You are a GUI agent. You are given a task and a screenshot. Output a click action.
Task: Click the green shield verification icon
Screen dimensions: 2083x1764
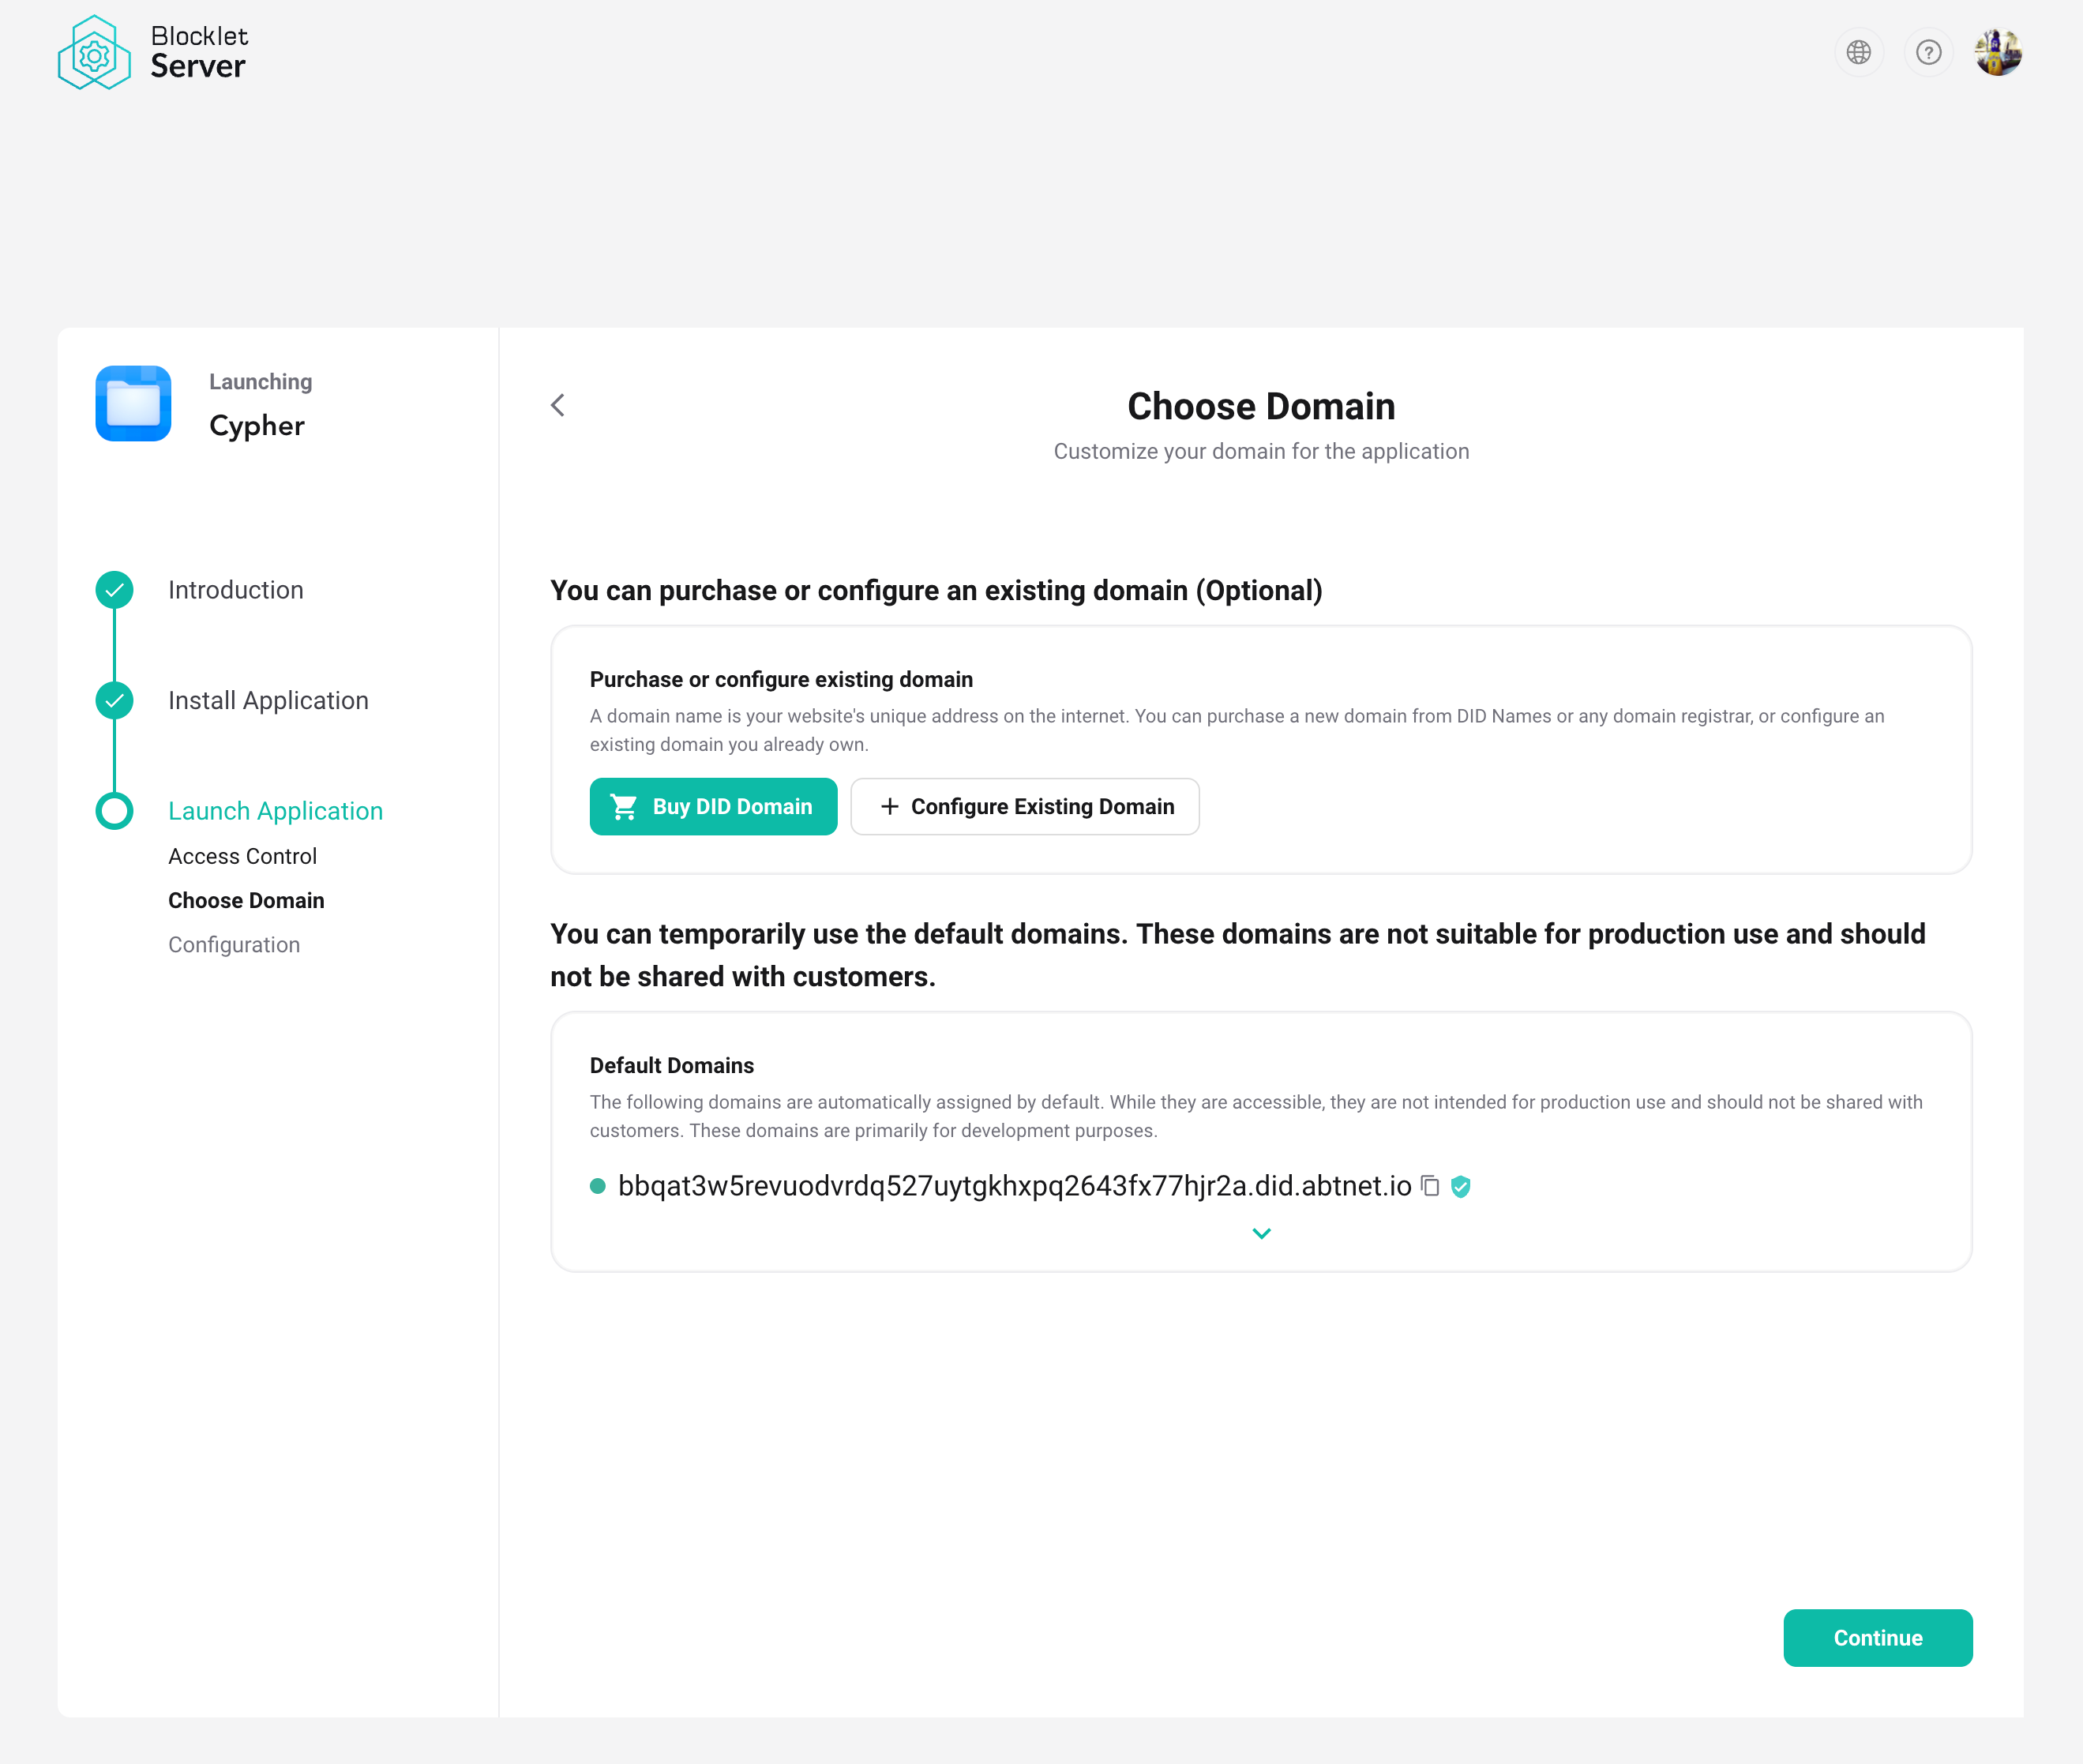(x=1461, y=1186)
